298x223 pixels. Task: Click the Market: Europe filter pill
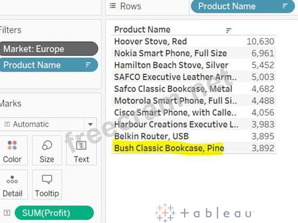49,49
